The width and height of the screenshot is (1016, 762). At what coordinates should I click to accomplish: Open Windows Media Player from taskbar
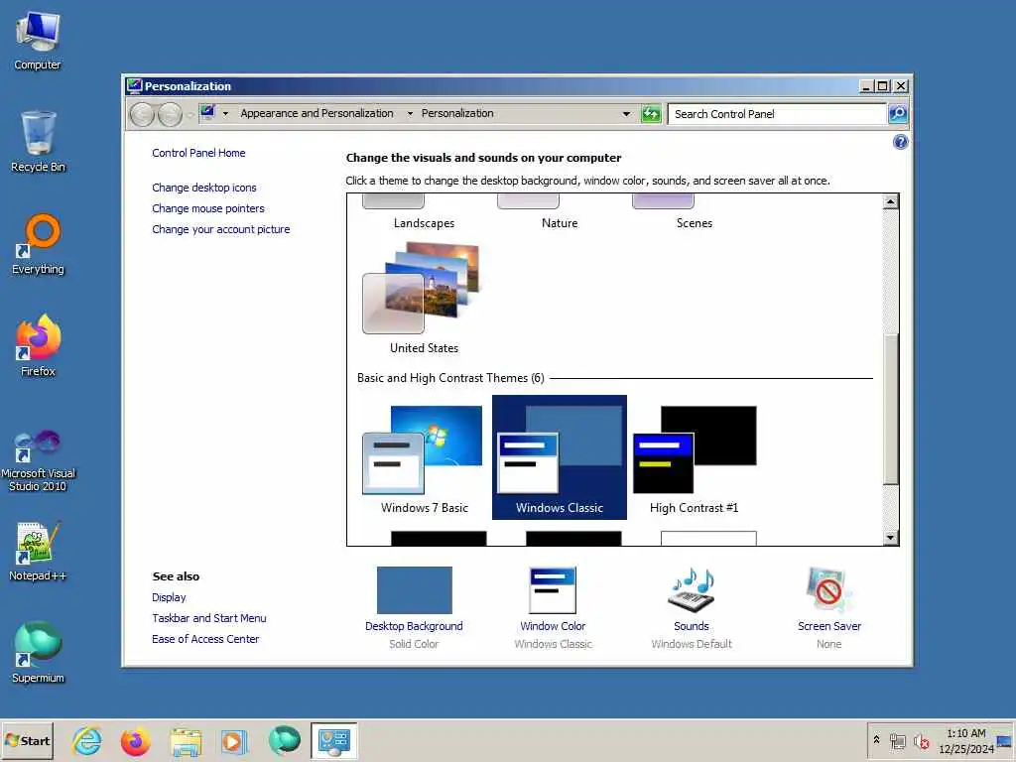234,741
